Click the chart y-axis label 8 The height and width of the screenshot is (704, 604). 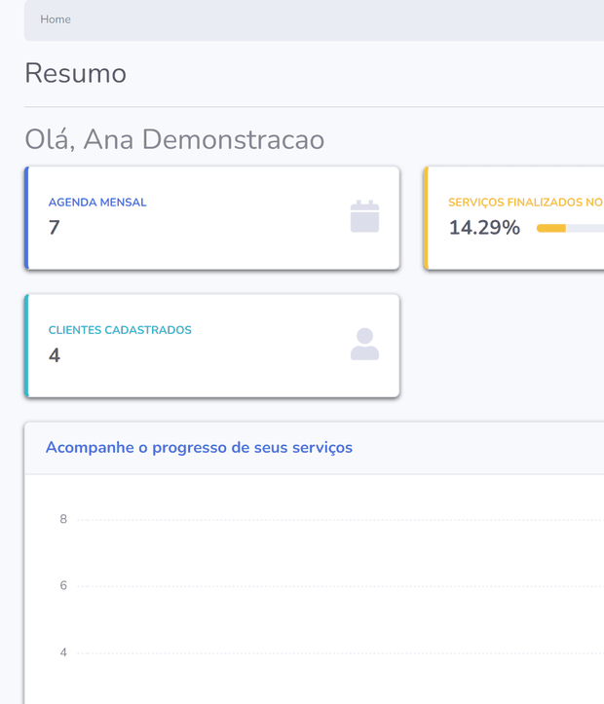point(63,519)
